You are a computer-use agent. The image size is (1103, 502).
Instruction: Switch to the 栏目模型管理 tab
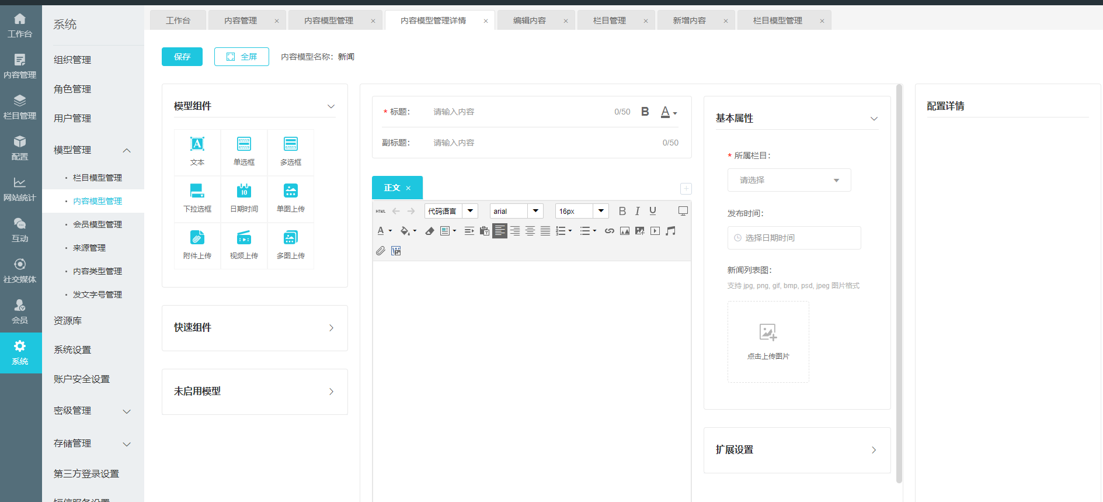click(x=777, y=20)
